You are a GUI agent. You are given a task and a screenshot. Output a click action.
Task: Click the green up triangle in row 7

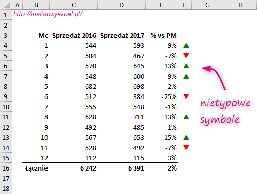coord(186,76)
